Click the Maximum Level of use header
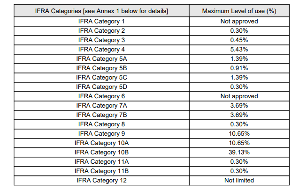Image resolution: width=307 pixels, height=189 pixels. (x=239, y=11)
